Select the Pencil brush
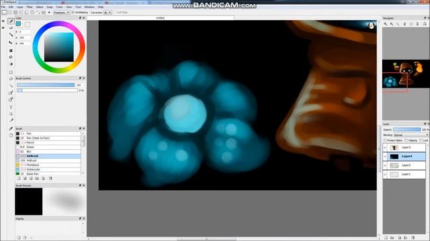The image size is (430, 241). pos(48,143)
